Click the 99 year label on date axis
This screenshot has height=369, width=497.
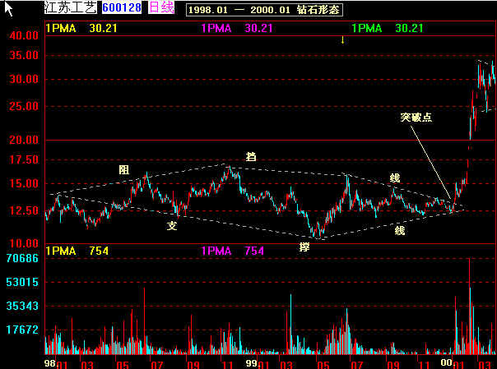tap(253, 363)
